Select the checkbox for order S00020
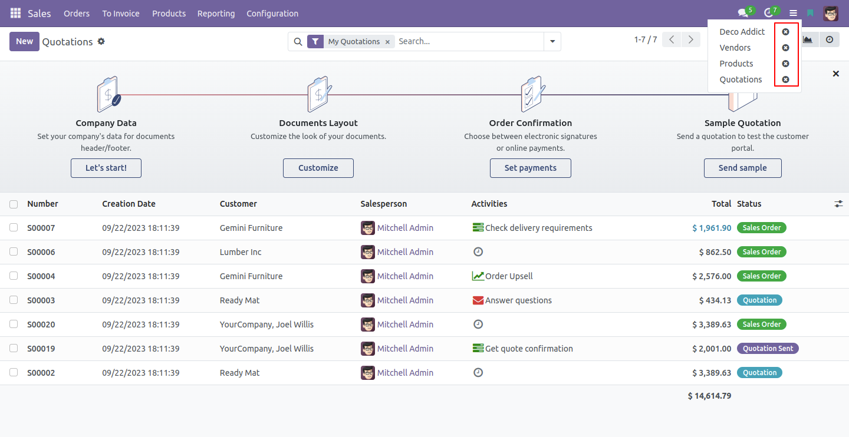The height and width of the screenshot is (437, 849). pos(14,324)
